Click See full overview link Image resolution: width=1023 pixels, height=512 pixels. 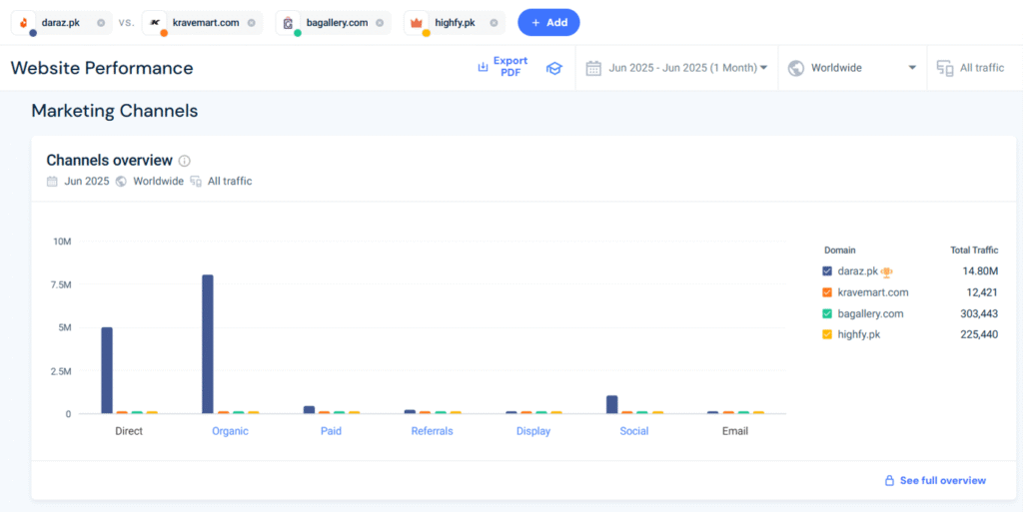click(942, 480)
